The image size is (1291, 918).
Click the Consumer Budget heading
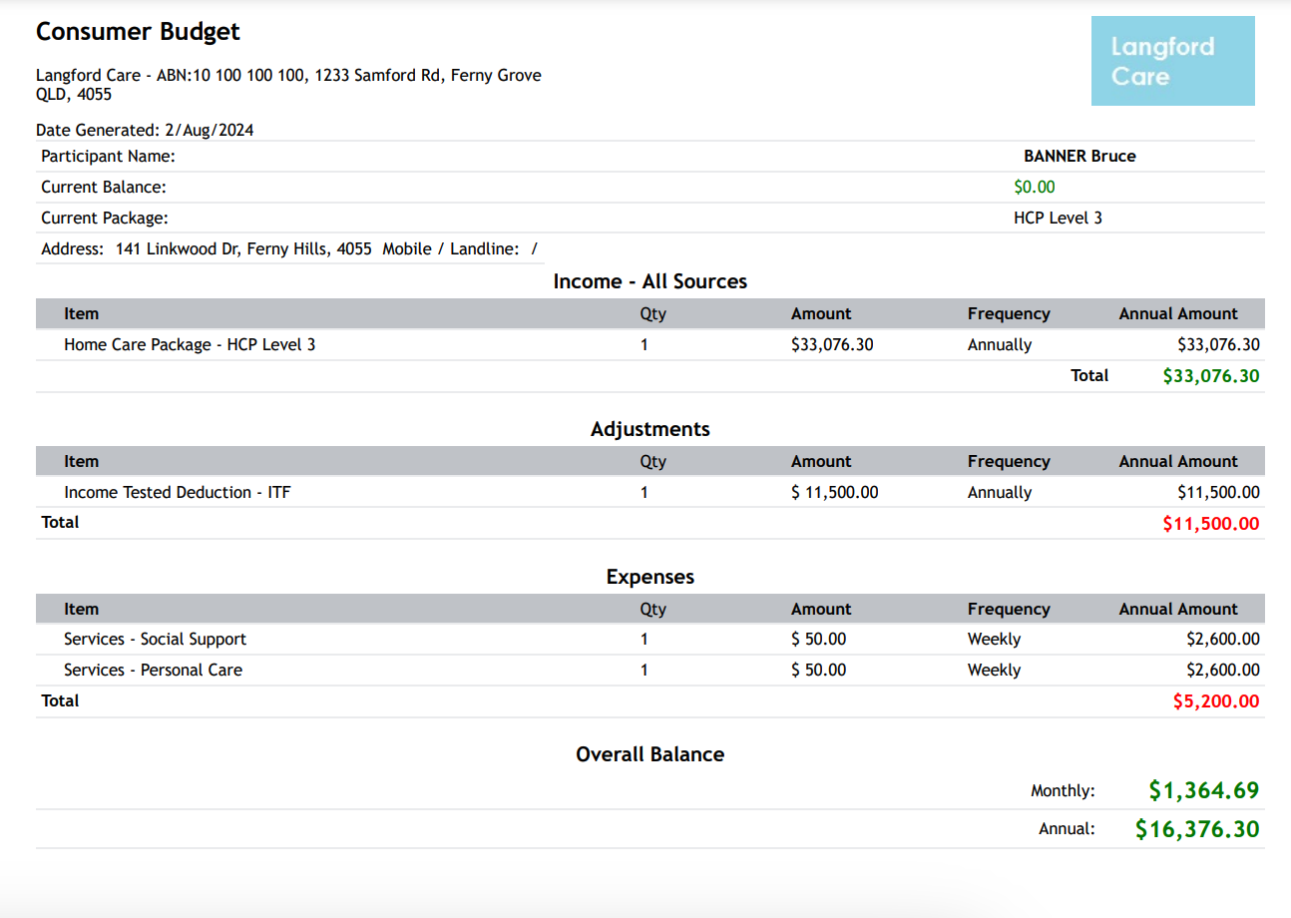click(138, 32)
